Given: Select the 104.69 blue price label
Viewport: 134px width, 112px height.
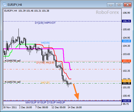Looking at the screenshot, I should click(126, 41).
